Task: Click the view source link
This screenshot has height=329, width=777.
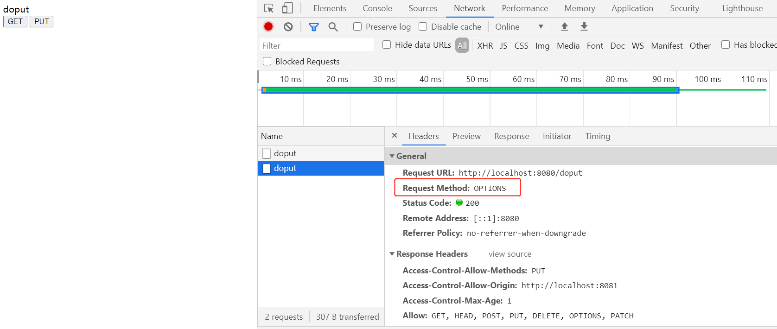Action: click(510, 254)
